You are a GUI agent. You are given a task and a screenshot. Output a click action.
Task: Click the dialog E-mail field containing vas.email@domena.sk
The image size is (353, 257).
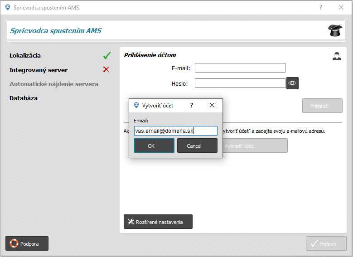(x=176, y=131)
